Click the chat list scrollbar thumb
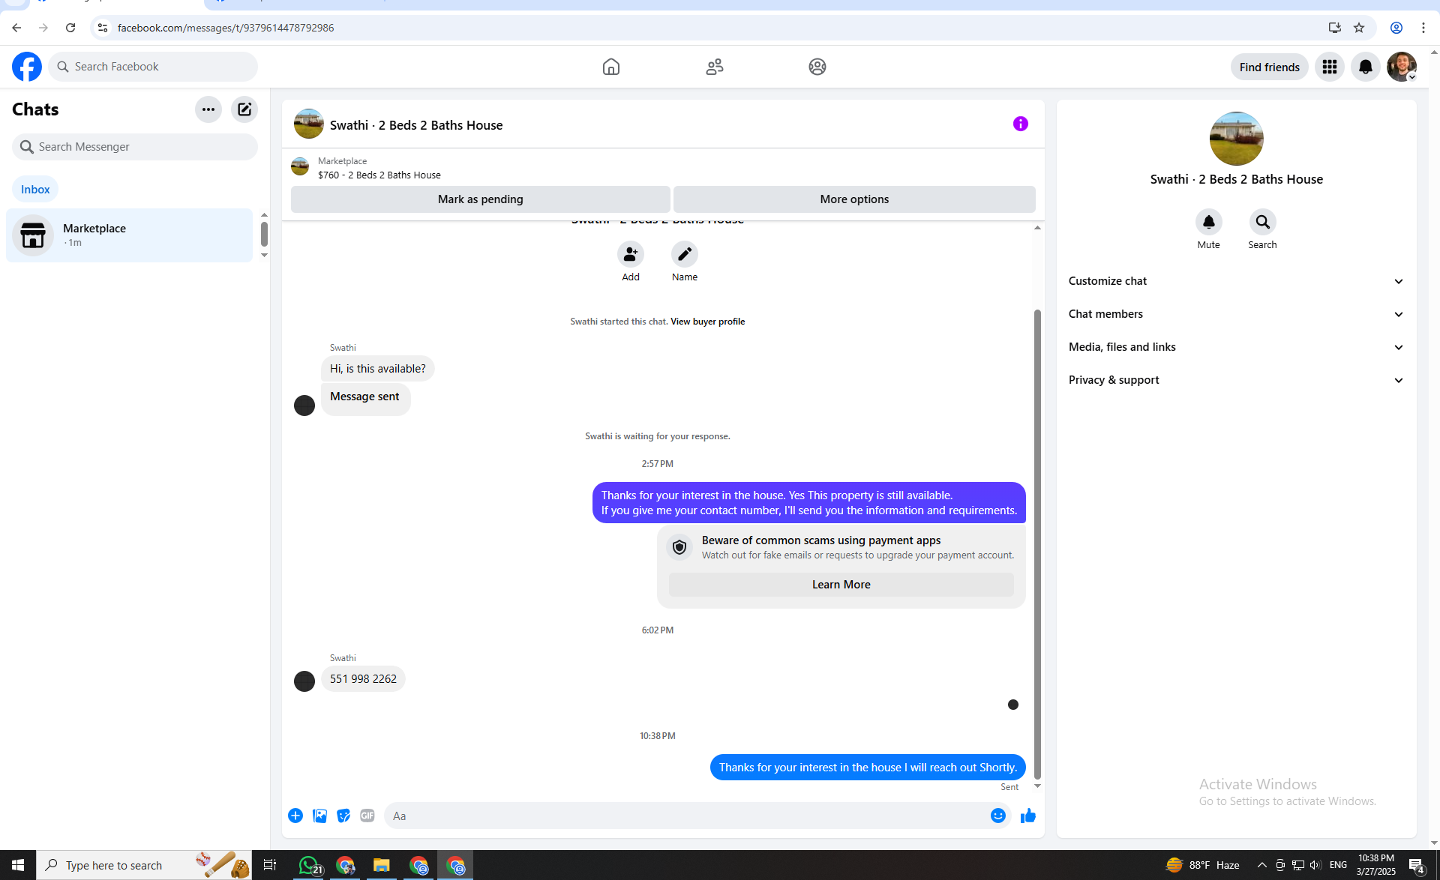 click(x=264, y=234)
